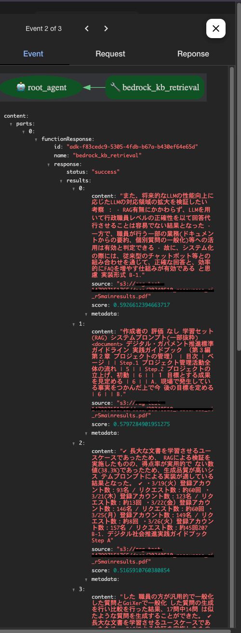Go to next event arrow
The height and width of the screenshot is (633, 241).
point(106,29)
